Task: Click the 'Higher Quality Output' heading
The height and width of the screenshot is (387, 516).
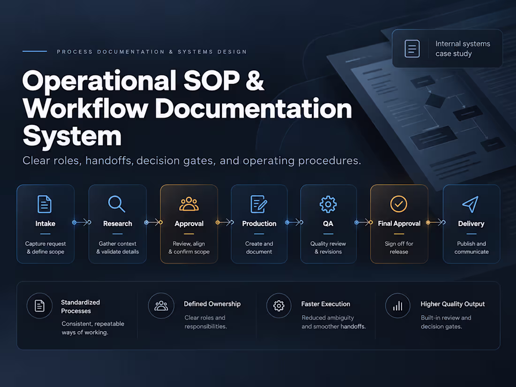Action: (453, 304)
